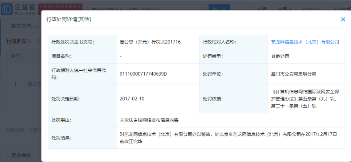Image resolution: width=351 pixels, height=162 pixels.
Task: Open 艺龙网信息技术（北京）有限公司 company link
Action: pyautogui.click(x=305, y=42)
